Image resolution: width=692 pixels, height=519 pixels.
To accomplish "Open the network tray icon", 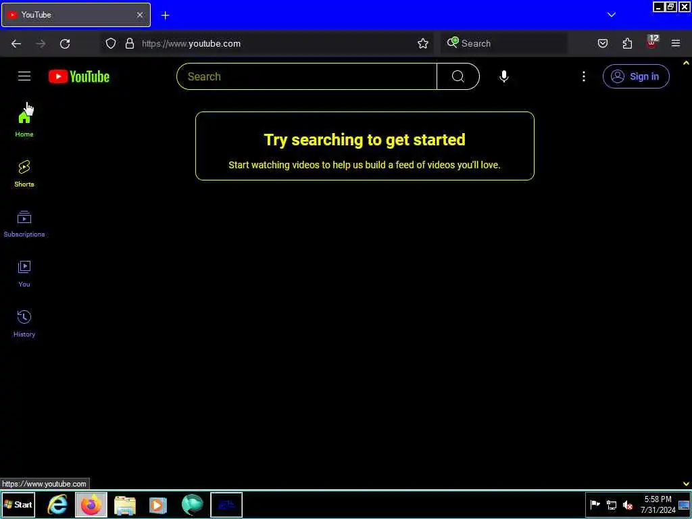I will 611,504.
